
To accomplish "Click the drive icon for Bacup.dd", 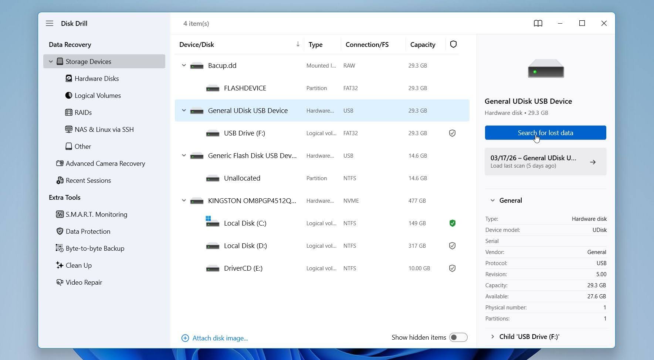I will (x=197, y=66).
